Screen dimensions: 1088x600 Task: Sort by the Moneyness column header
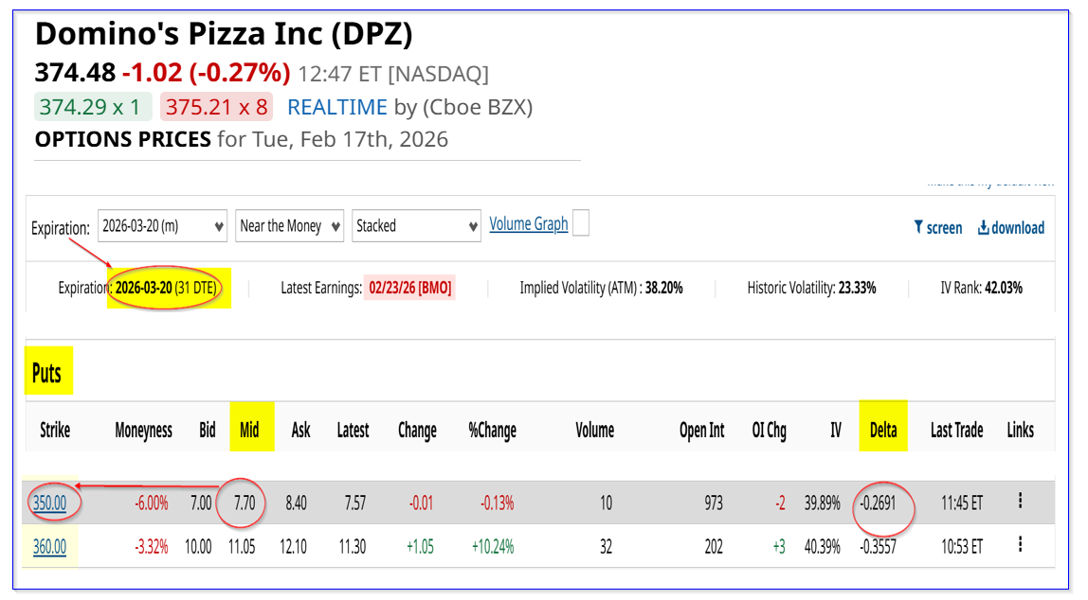click(x=143, y=431)
